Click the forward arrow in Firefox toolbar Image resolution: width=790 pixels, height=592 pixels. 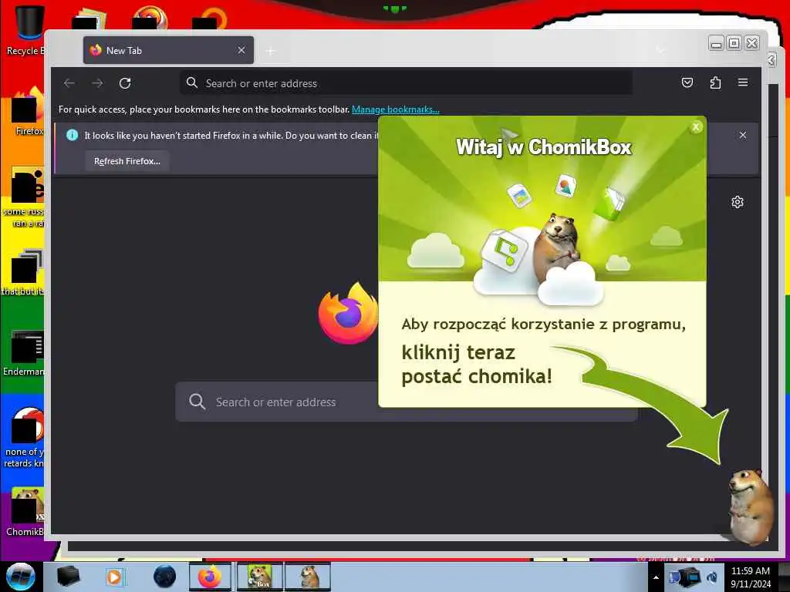click(97, 83)
